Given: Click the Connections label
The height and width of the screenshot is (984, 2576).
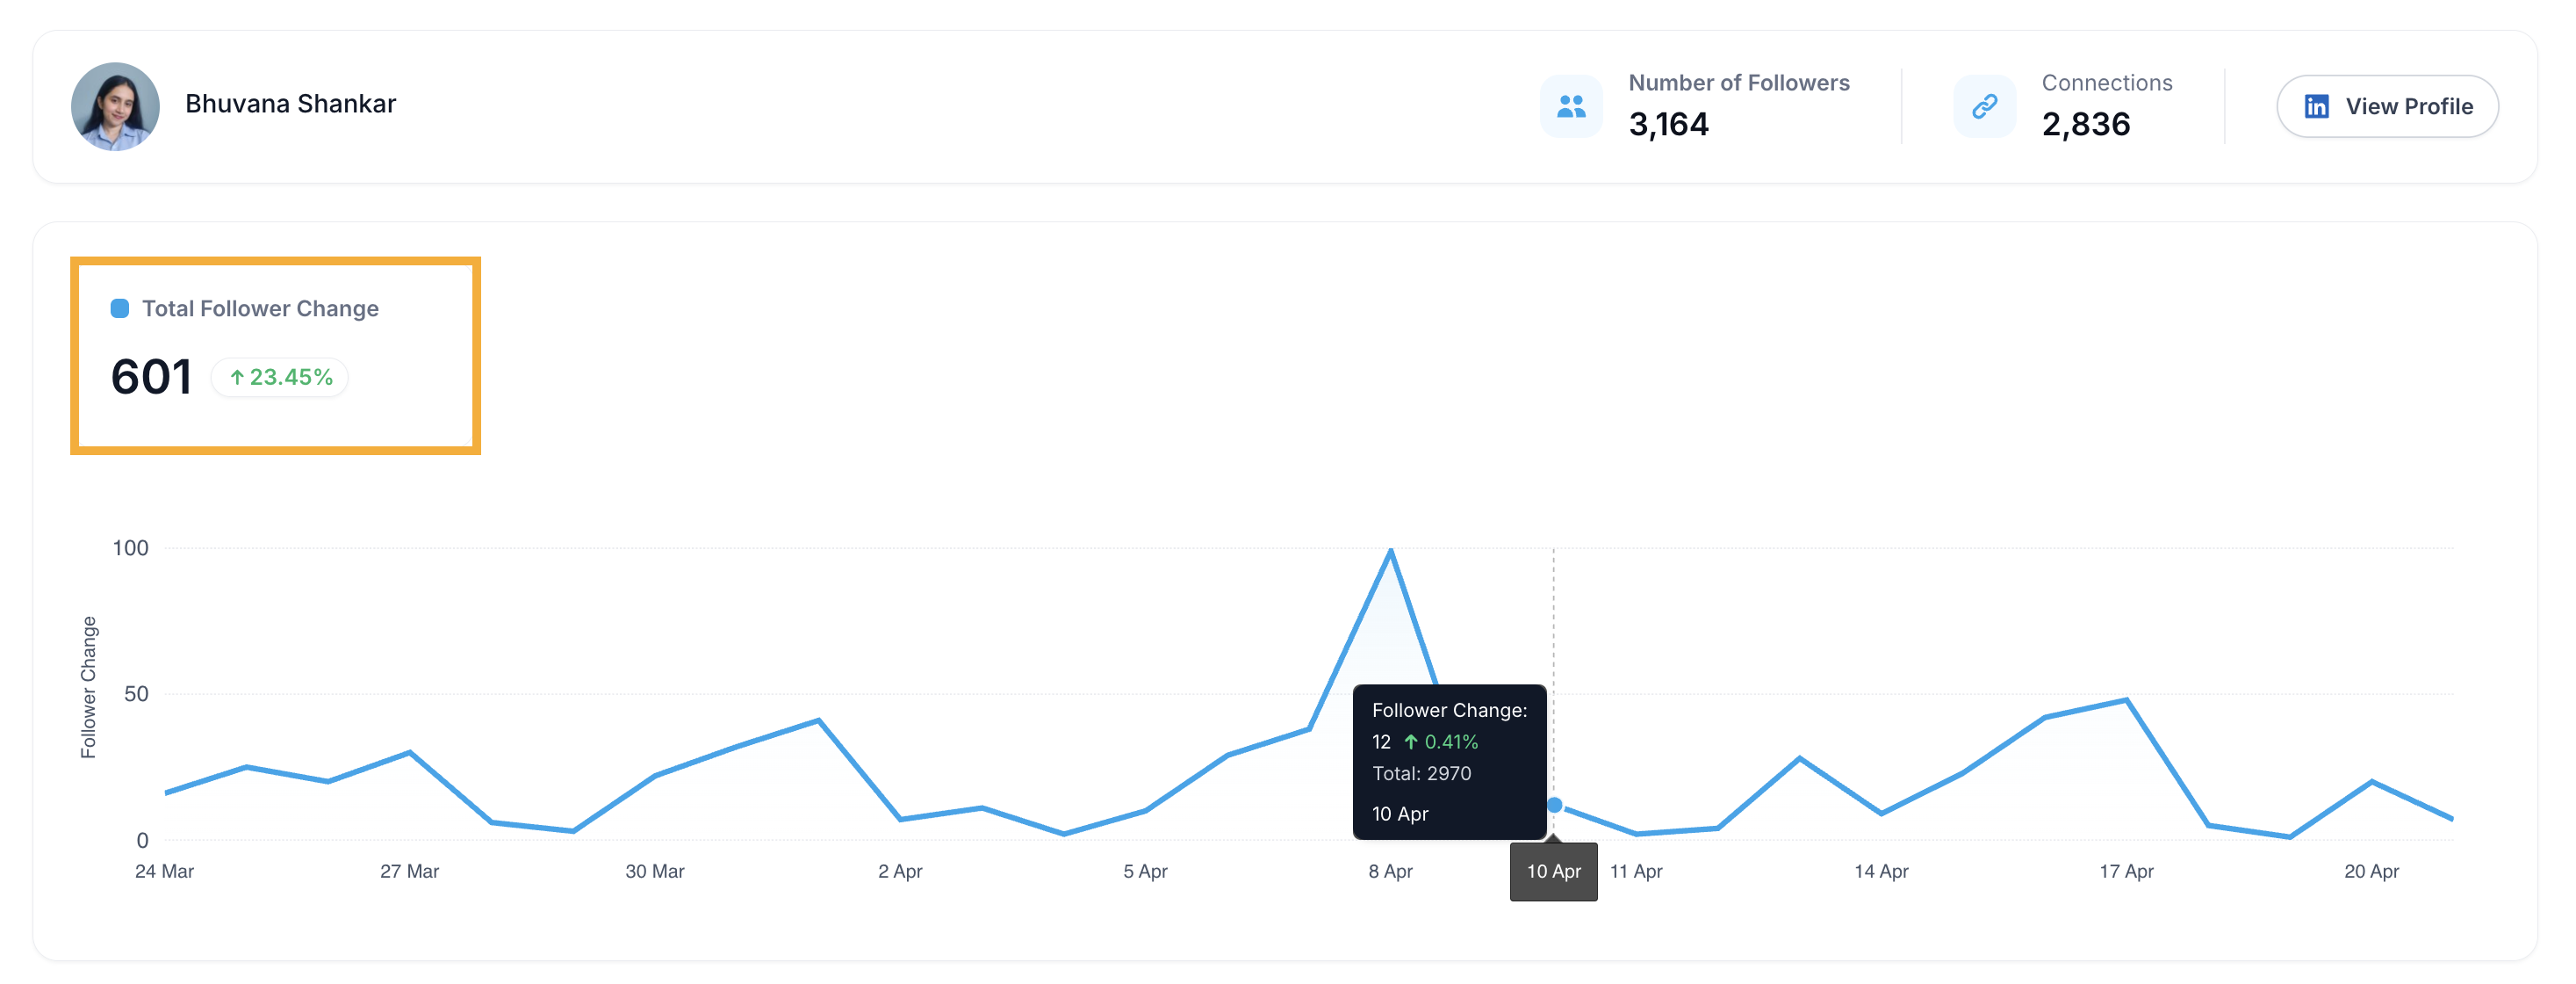Looking at the screenshot, I should coord(2107,83).
